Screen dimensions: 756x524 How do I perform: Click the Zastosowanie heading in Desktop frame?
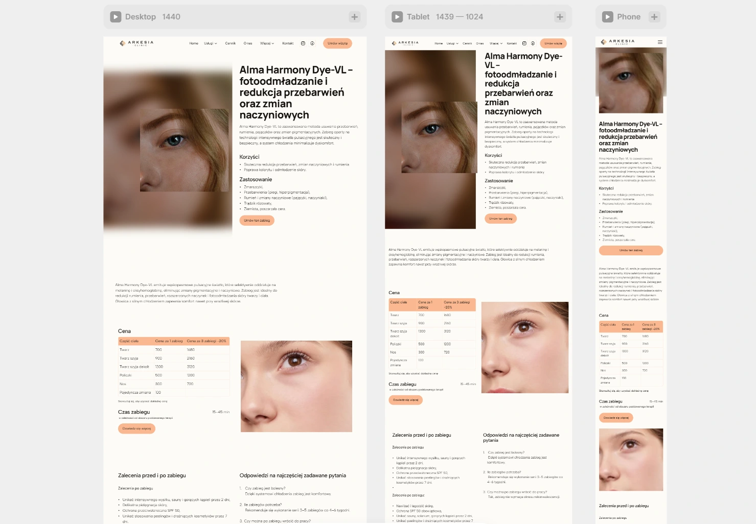[x=256, y=179]
